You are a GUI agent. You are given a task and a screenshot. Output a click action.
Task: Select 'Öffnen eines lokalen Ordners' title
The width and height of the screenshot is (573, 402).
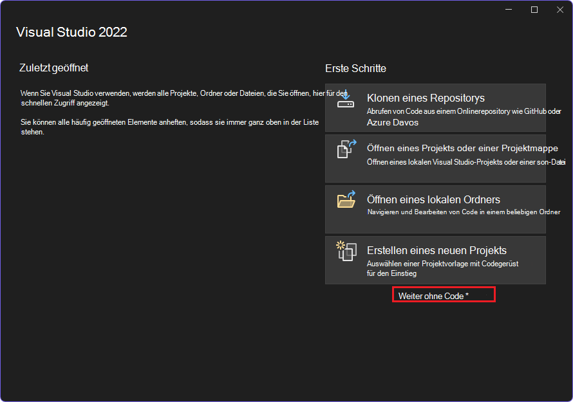pyautogui.click(x=433, y=199)
